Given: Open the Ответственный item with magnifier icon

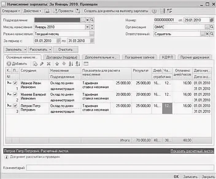Looking at the screenshot, I should [x=212, y=34].
